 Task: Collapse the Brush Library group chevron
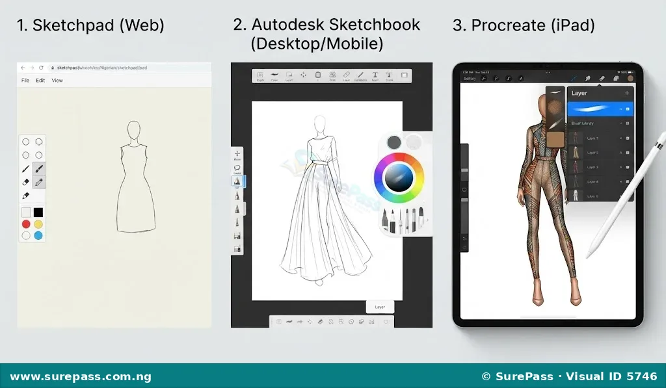pos(621,123)
